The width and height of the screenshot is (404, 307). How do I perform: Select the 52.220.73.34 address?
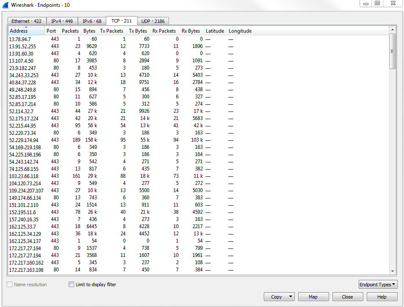click(x=22, y=133)
